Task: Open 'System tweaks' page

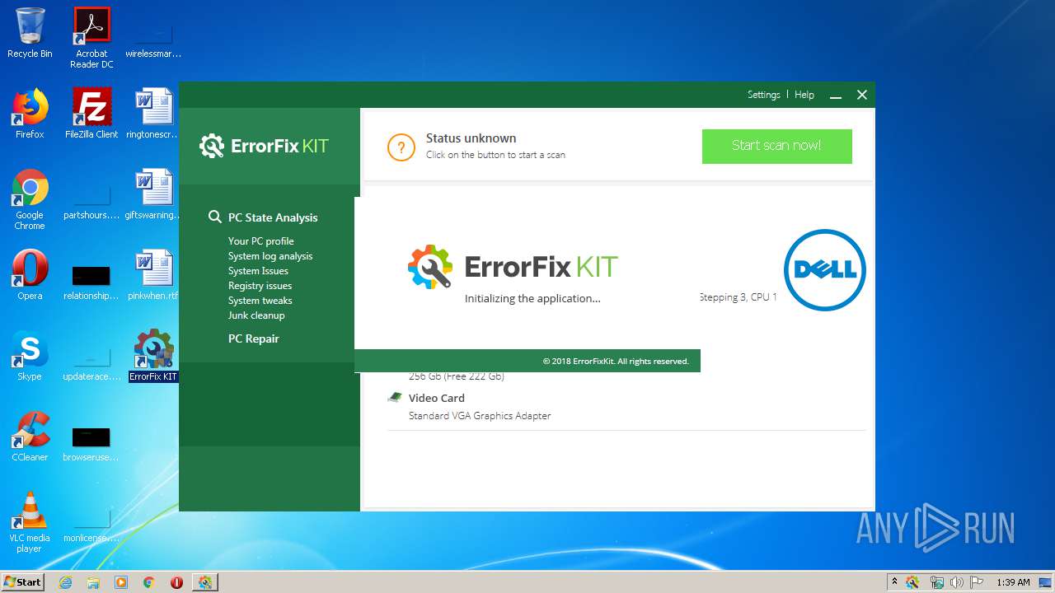Action: tap(260, 301)
